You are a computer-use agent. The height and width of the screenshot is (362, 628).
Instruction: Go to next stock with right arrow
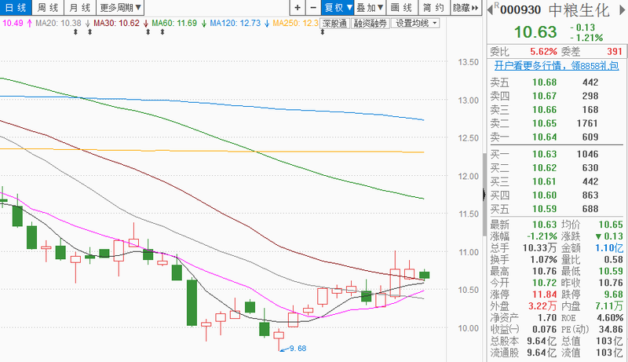621,9
